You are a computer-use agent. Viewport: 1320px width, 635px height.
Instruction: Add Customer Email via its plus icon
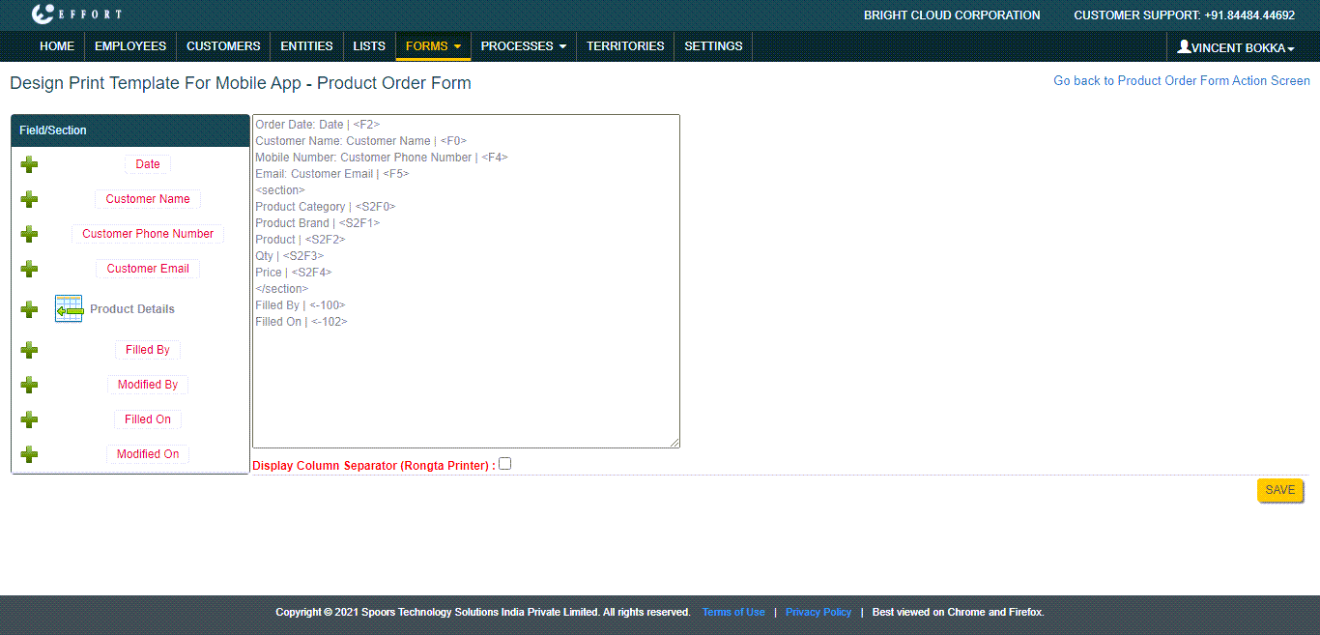point(30,269)
